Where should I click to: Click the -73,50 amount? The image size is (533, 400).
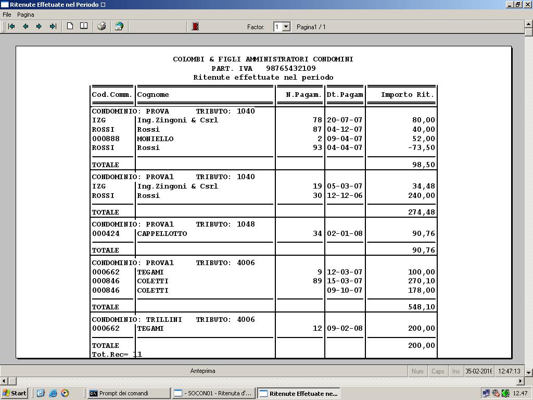[421, 147]
